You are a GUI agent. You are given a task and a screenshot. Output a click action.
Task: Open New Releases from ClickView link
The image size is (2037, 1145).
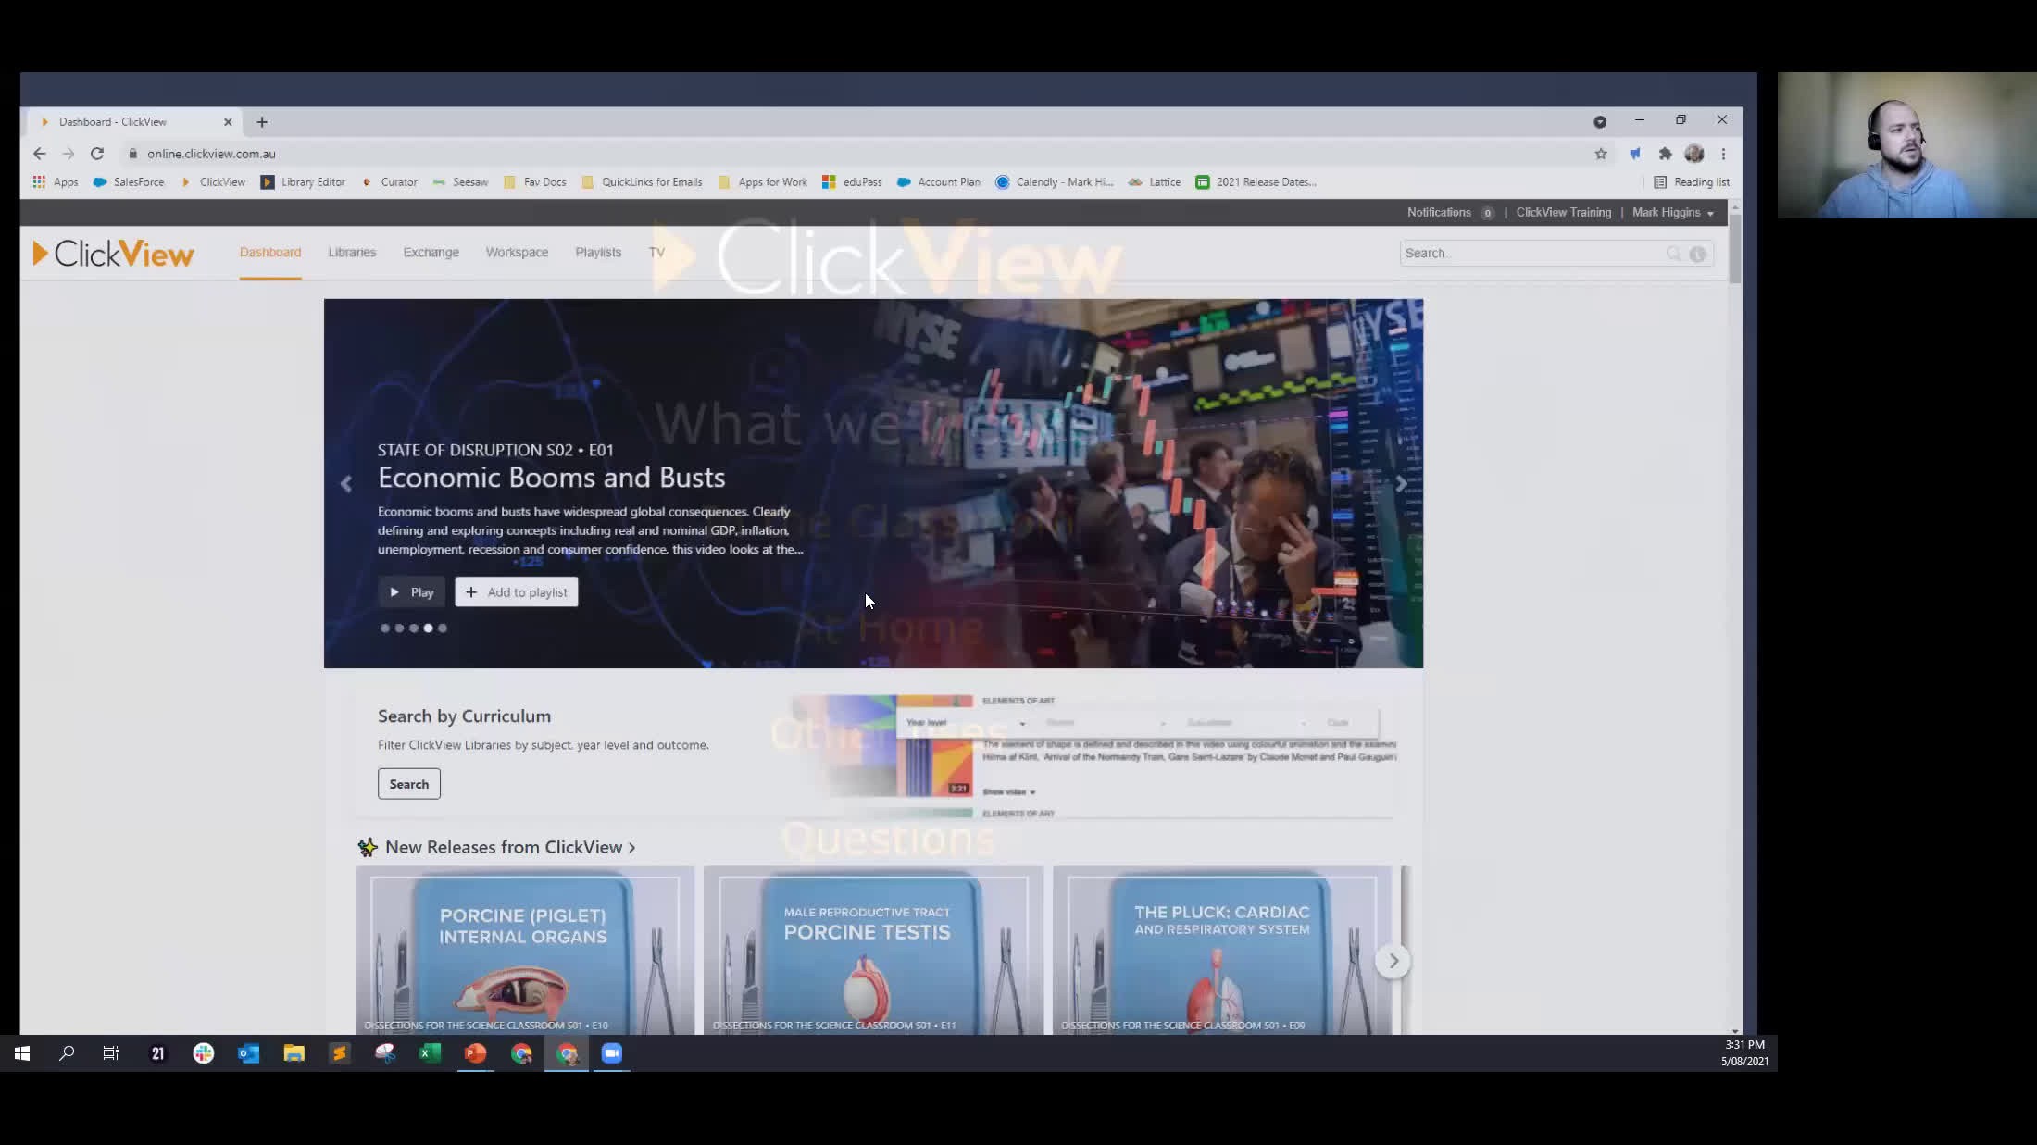tap(507, 847)
